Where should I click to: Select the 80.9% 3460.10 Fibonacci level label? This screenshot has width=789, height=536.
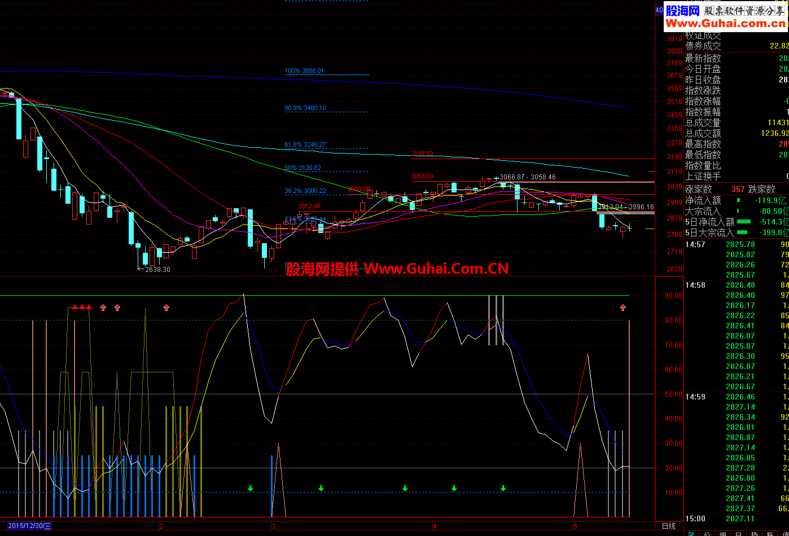point(305,108)
